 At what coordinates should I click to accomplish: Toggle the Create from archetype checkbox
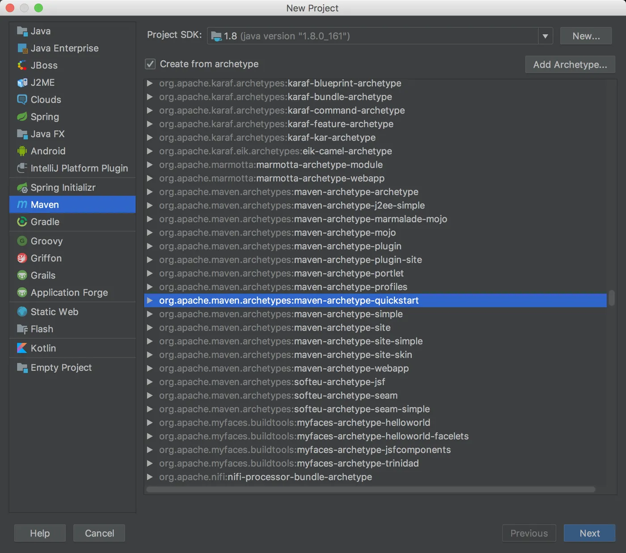pos(150,64)
